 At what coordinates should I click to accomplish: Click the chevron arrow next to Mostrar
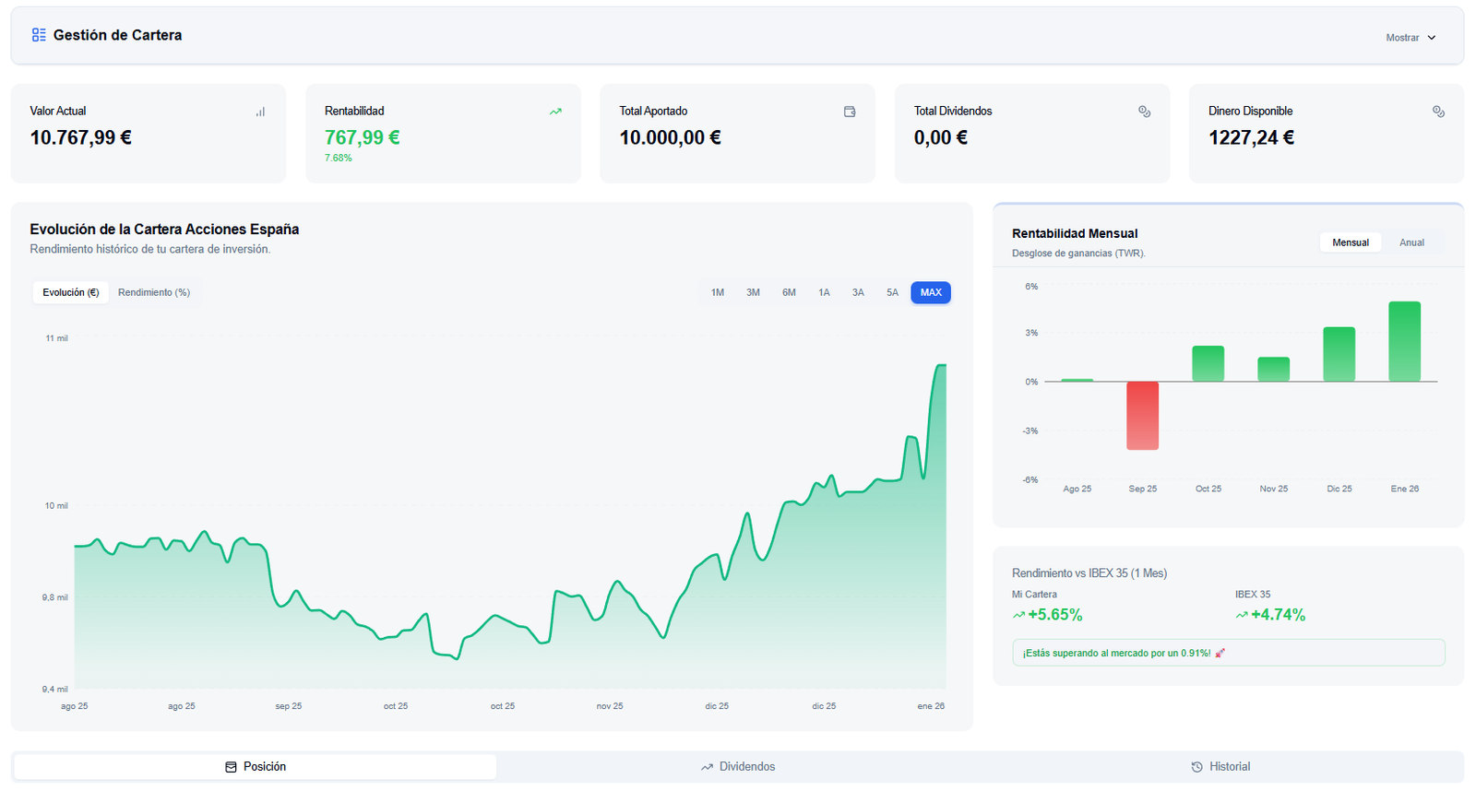coord(1432,38)
